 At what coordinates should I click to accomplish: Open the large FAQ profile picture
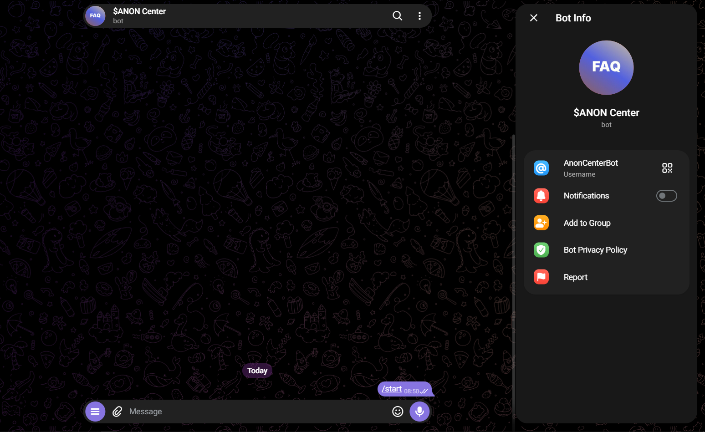click(x=606, y=67)
